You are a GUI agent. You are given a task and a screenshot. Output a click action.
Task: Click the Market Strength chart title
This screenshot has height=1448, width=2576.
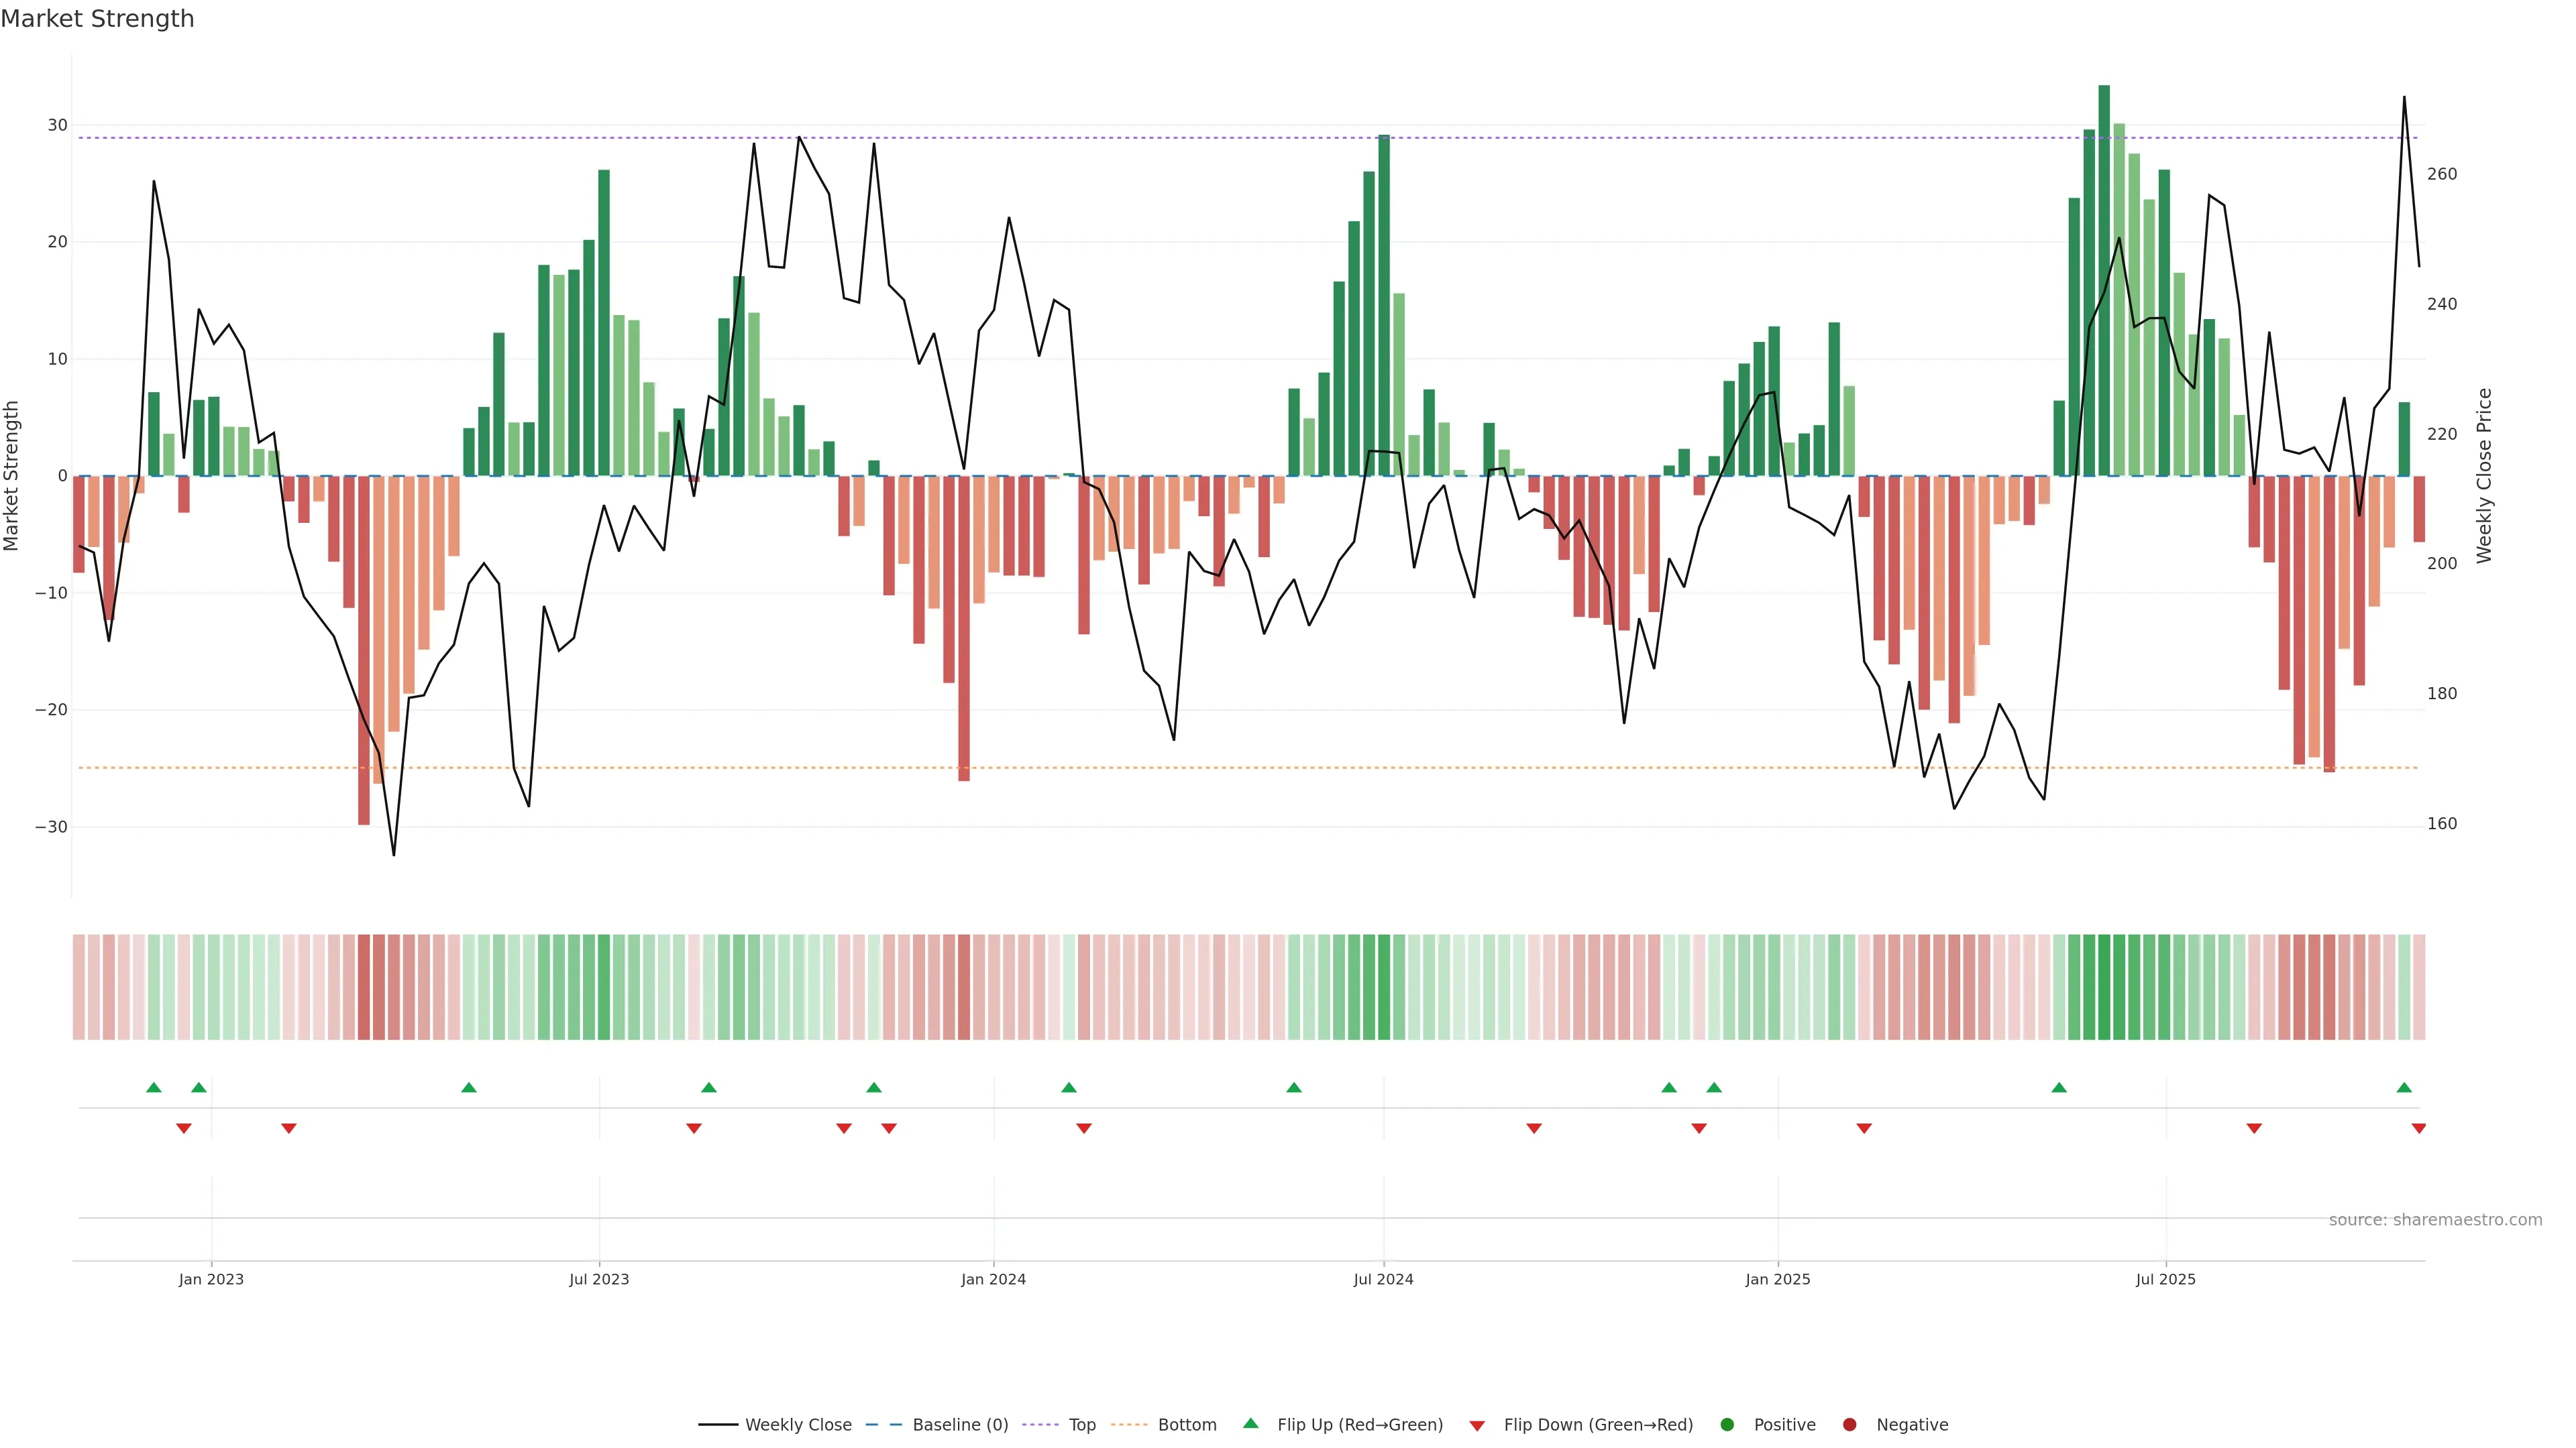coord(97,19)
